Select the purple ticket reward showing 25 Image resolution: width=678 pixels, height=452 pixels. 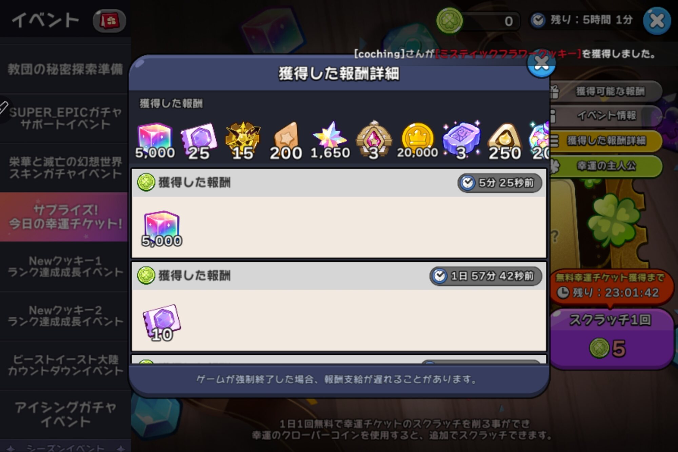point(199,141)
